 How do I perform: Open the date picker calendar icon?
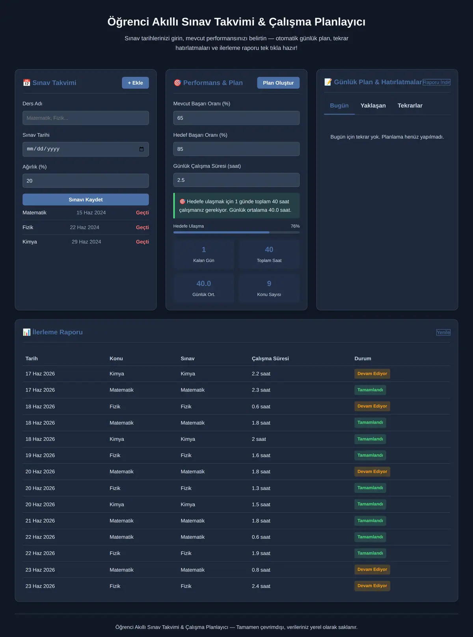(142, 149)
